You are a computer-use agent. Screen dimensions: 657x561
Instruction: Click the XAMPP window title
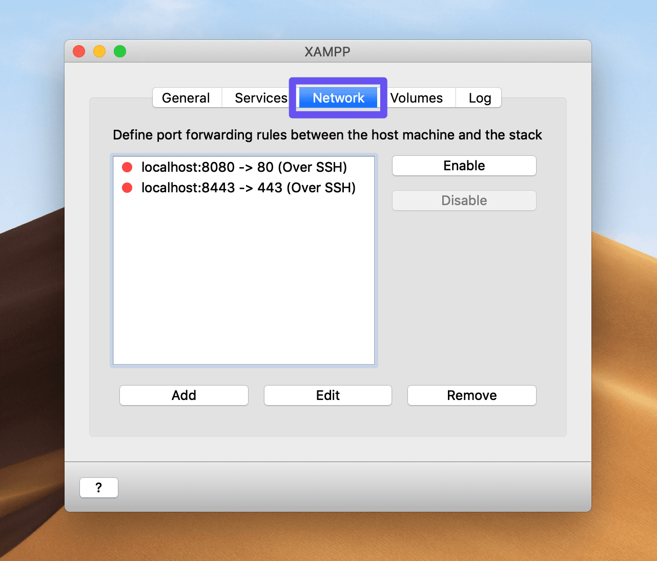tap(327, 51)
